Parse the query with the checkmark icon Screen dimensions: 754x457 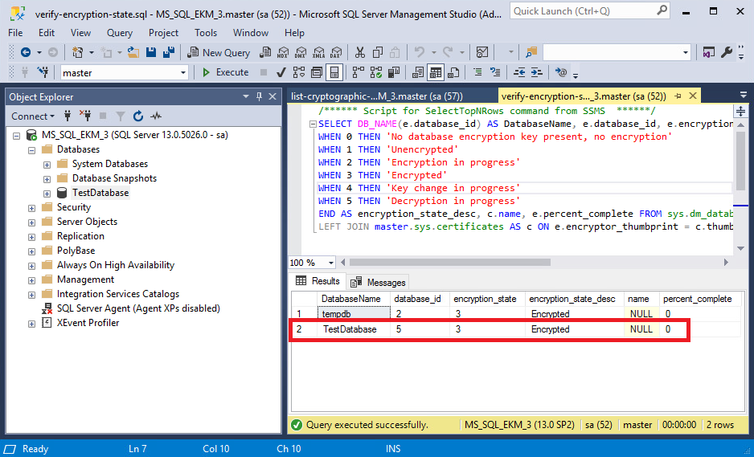point(281,72)
